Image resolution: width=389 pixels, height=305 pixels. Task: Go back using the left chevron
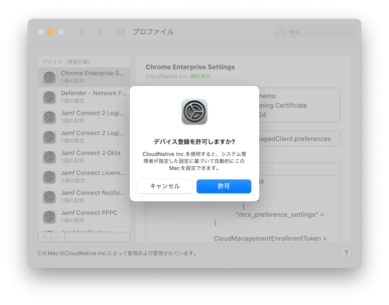pyautogui.click(x=82, y=32)
